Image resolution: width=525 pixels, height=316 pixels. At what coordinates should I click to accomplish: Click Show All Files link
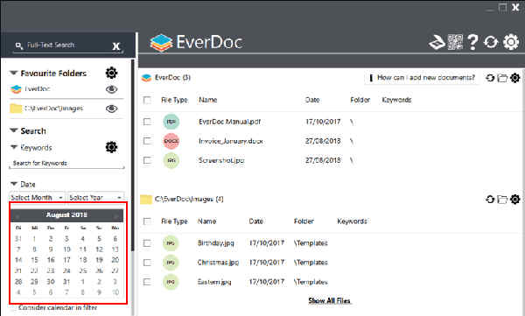click(329, 300)
